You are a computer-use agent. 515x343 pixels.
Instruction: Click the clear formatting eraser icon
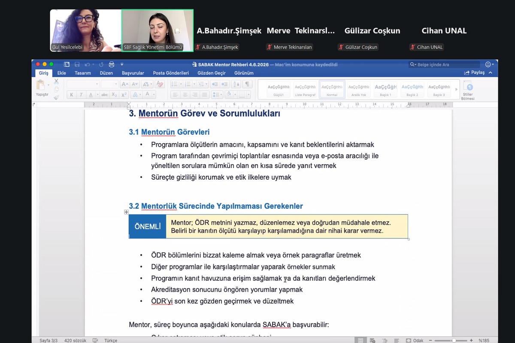point(160,84)
